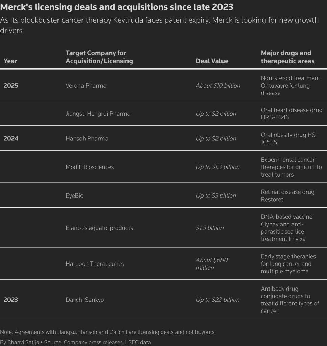Click the Major drugs and therapeutic areas header
Image resolution: width=327 pixels, height=346 pixels.
pos(288,57)
